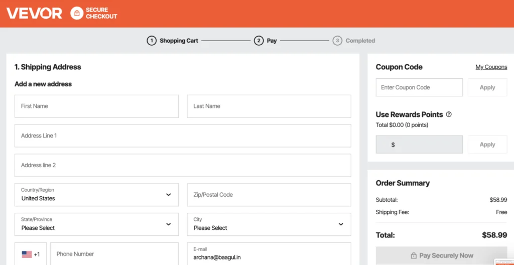514x265 pixels.
Task: Click the rewards points dollar amount field
Action: click(x=419, y=145)
